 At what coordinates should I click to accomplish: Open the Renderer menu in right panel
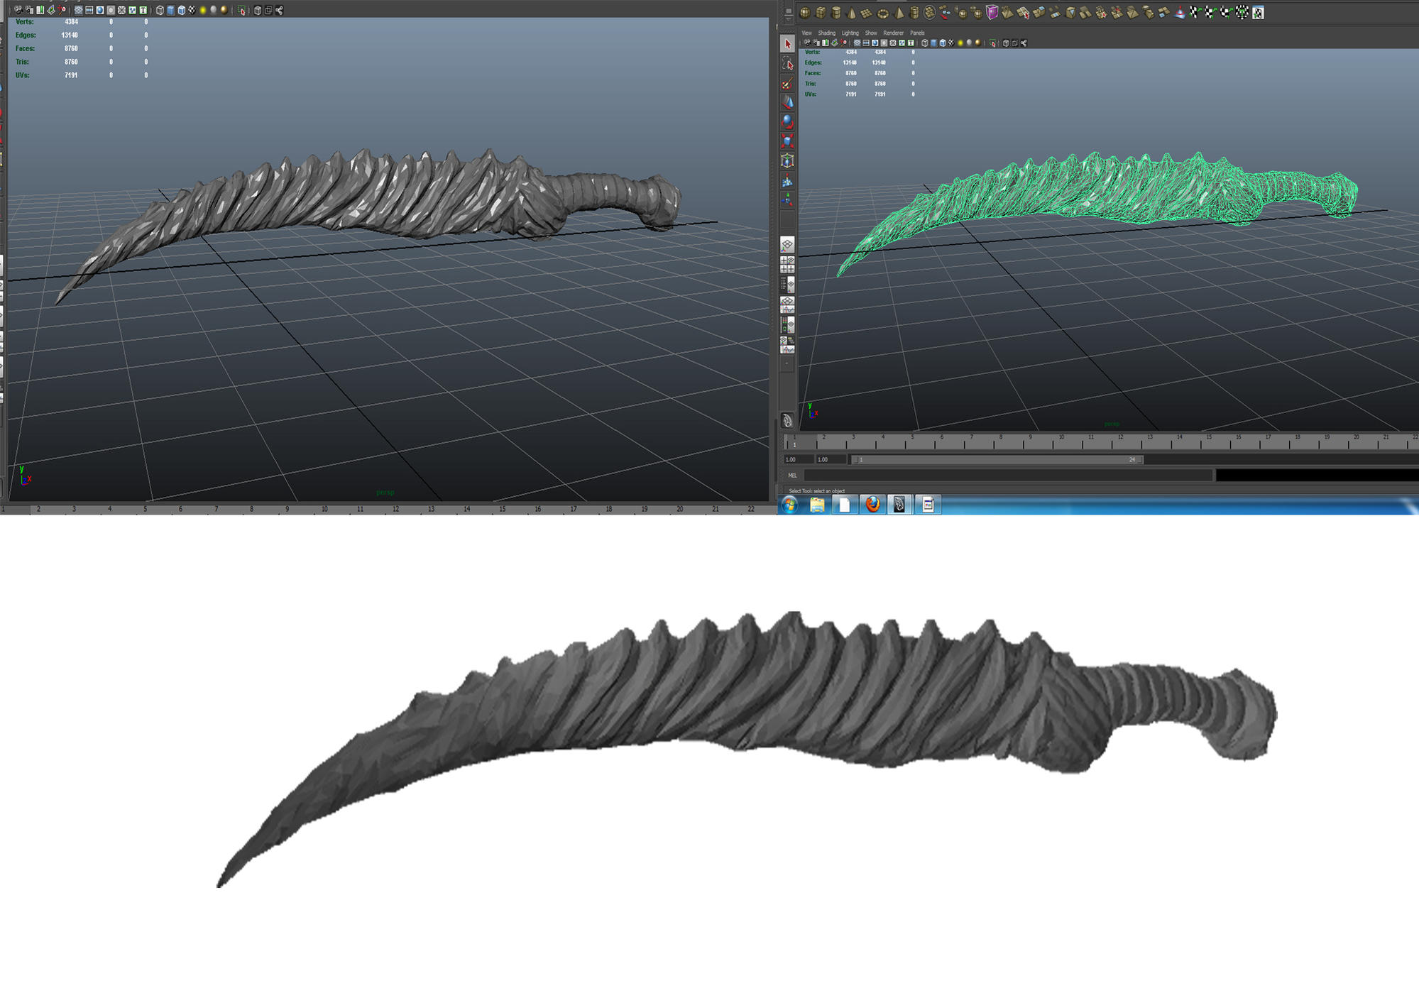893,33
